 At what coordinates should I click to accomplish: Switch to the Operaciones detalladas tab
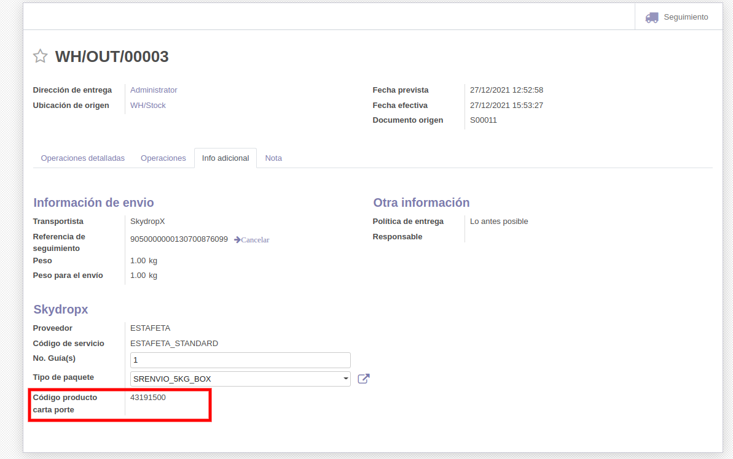click(82, 158)
